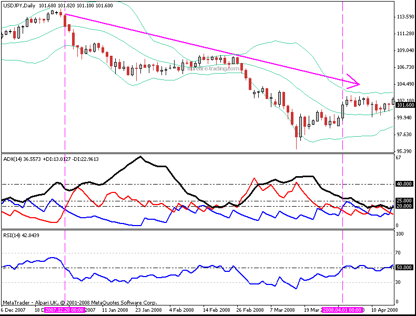Click the RSI level label 50.000
The image size is (416, 316).
coord(404,268)
